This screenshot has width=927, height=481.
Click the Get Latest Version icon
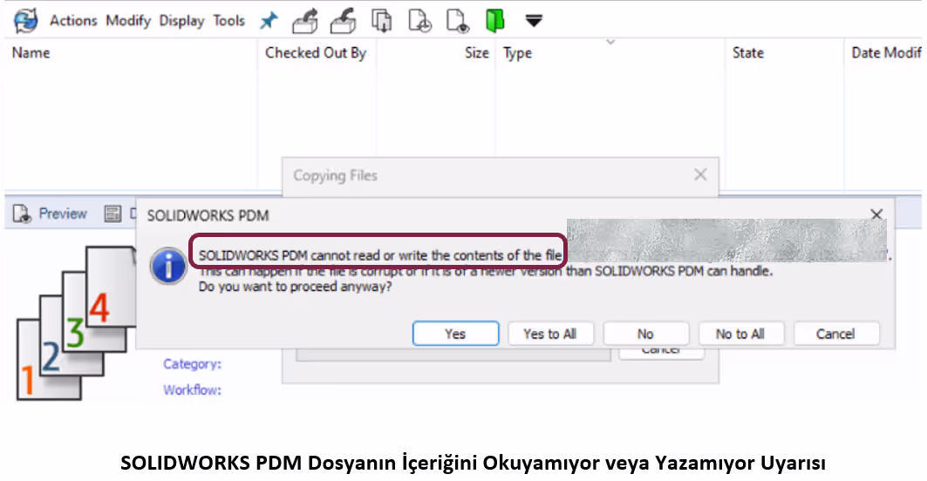pos(381,21)
